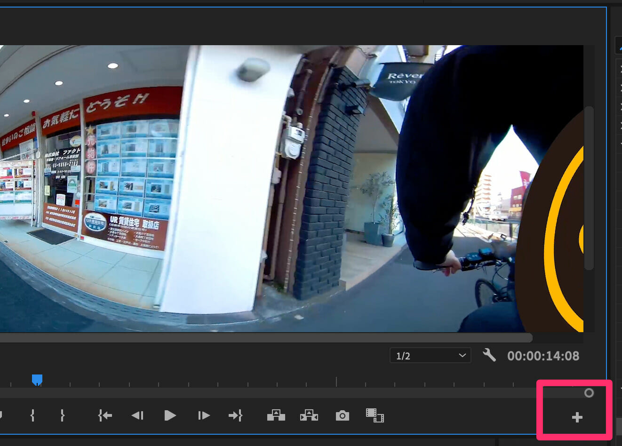
Task: Toggle Comparison View
Action: (x=375, y=415)
